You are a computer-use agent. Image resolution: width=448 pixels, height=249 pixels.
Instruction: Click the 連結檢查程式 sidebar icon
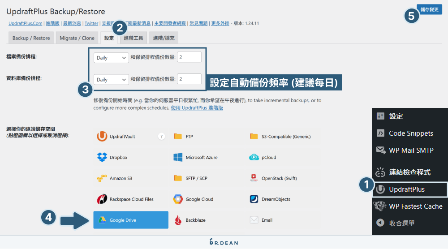380,172
